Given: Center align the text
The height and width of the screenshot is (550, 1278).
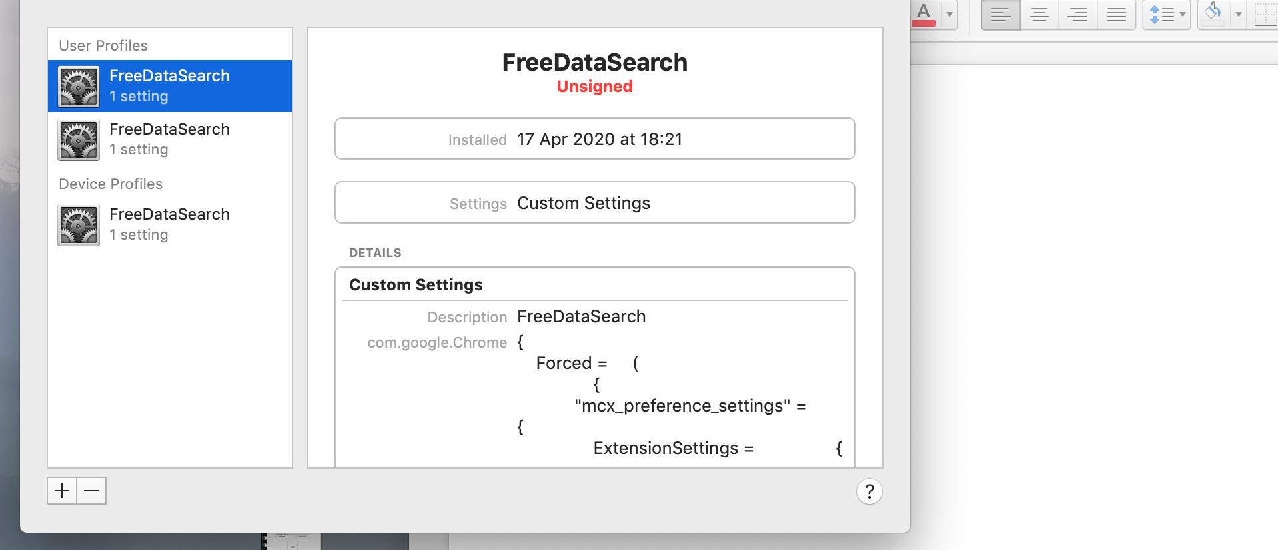Looking at the screenshot, I should pos(1039,15).
